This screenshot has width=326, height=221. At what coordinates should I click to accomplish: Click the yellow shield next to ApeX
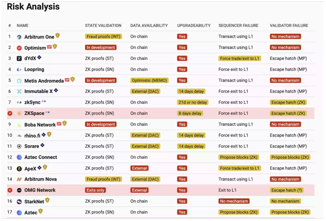[x=45, y=167]
